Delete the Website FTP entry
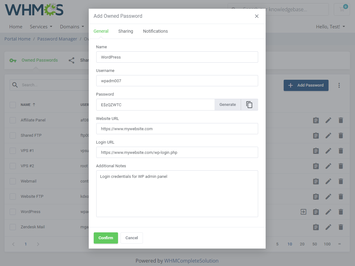Viewport: 355px width, 266px height. click(341, 197)
